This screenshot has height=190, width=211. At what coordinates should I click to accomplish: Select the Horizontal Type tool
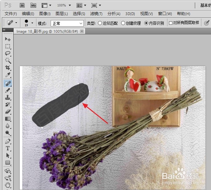(x=8, y=148)
